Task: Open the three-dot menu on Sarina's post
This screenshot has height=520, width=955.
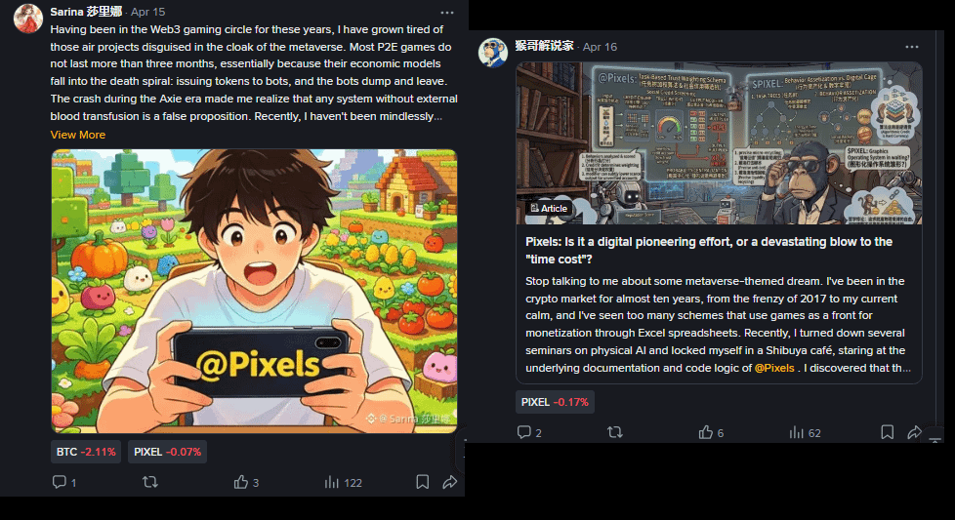Action: coord(447,13)
